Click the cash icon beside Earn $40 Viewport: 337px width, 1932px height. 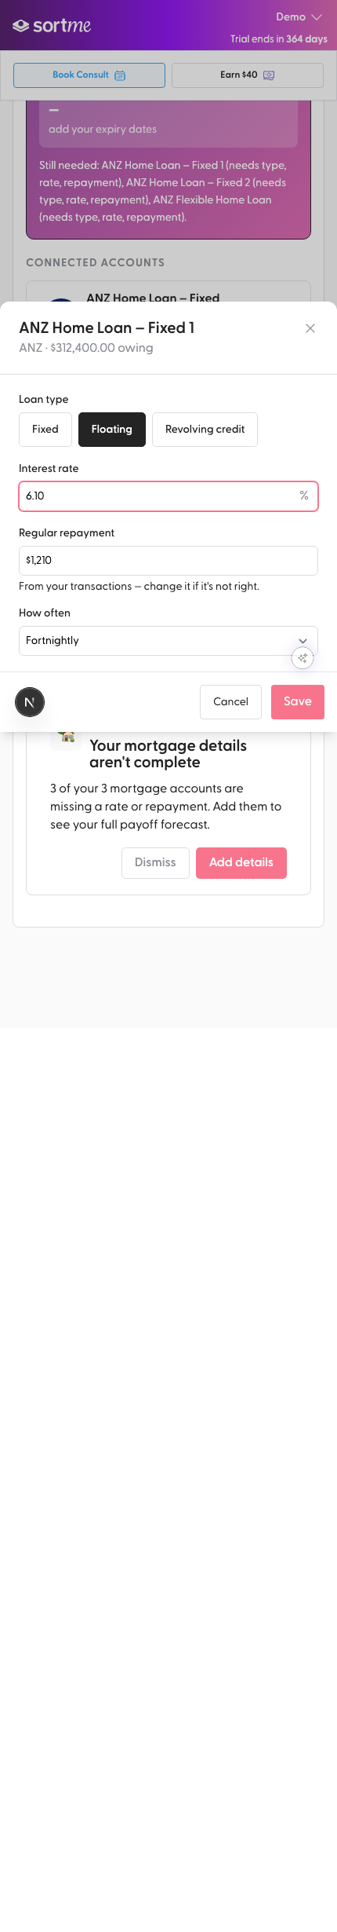click(269, 75)
